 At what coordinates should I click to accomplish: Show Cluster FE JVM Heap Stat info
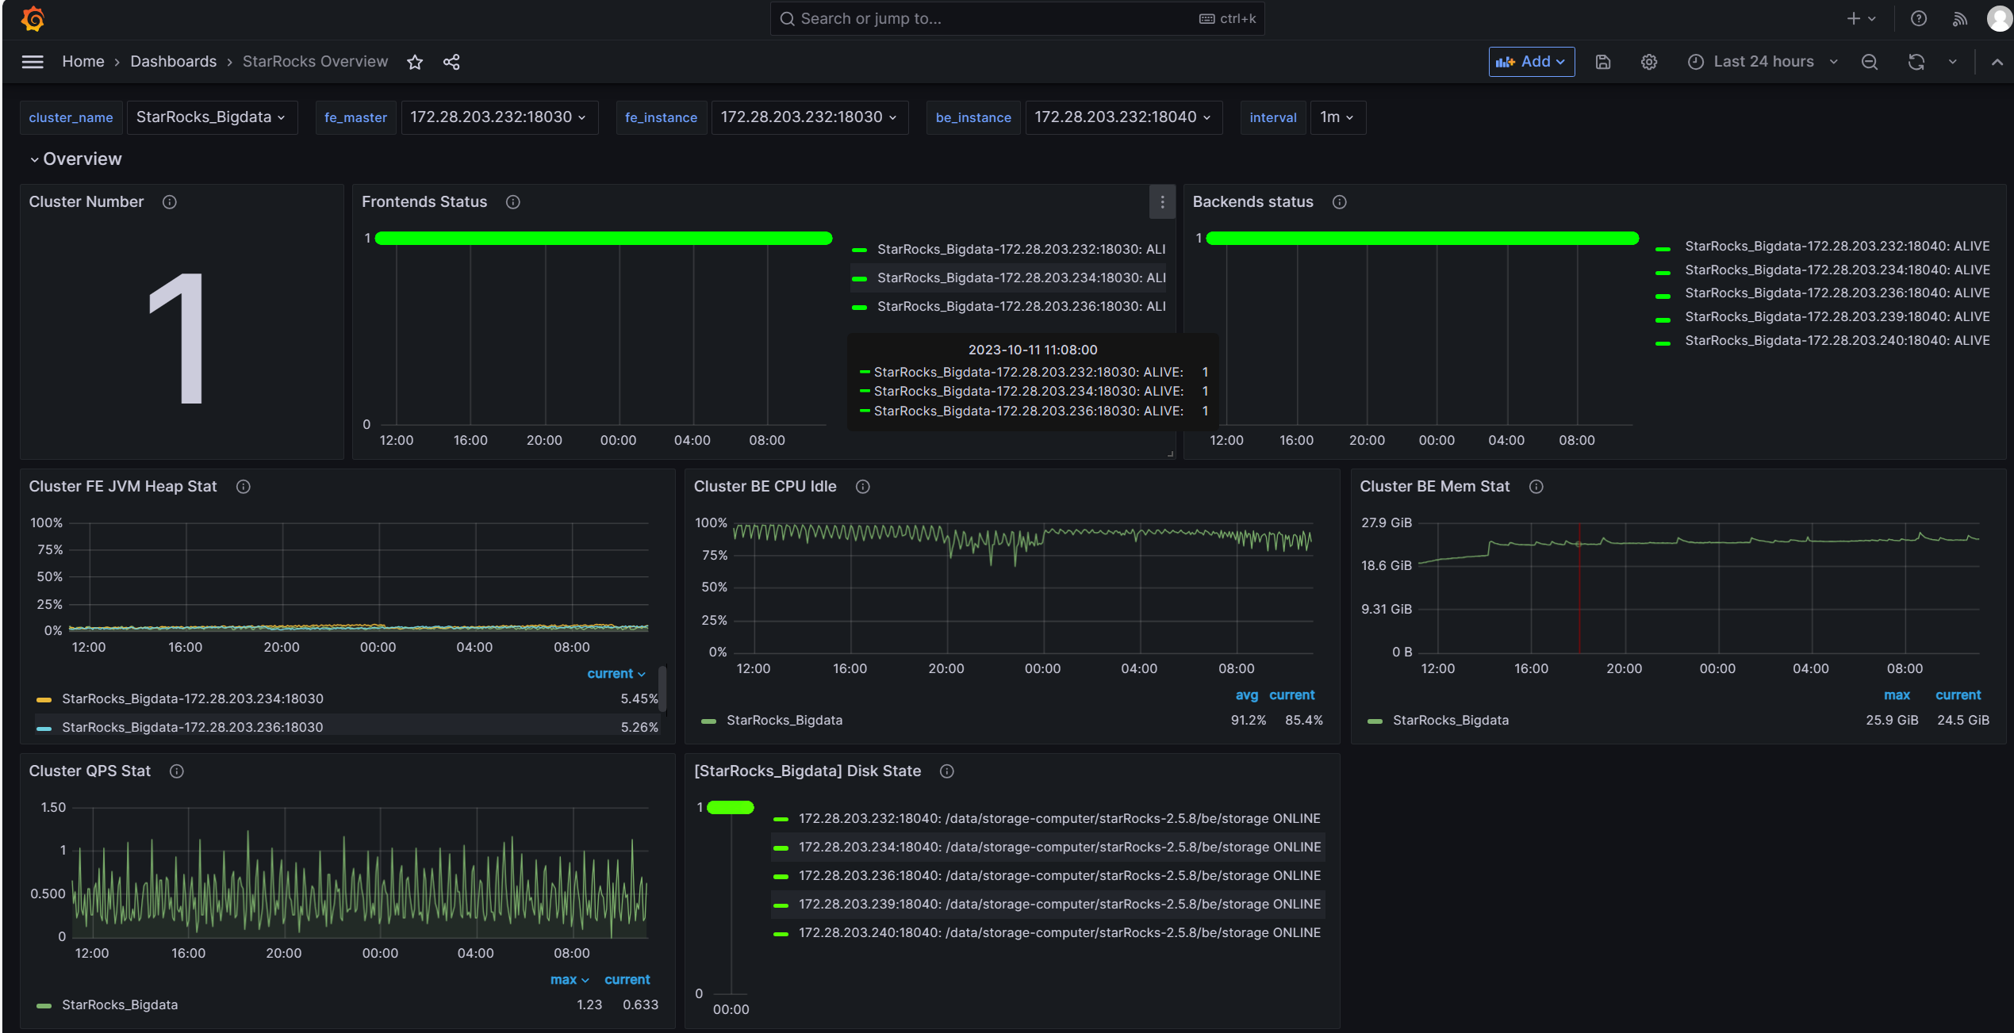244,487
